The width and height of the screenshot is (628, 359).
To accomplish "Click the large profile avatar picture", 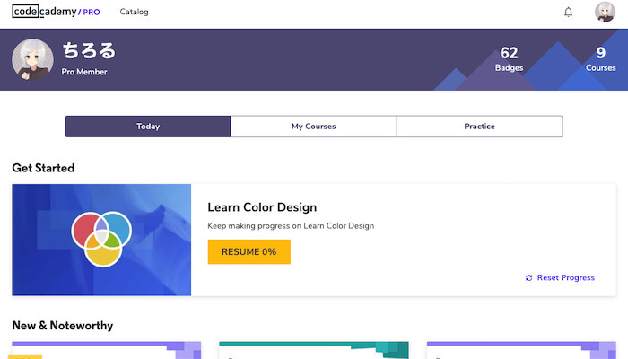I will click(x=32, y=59).
